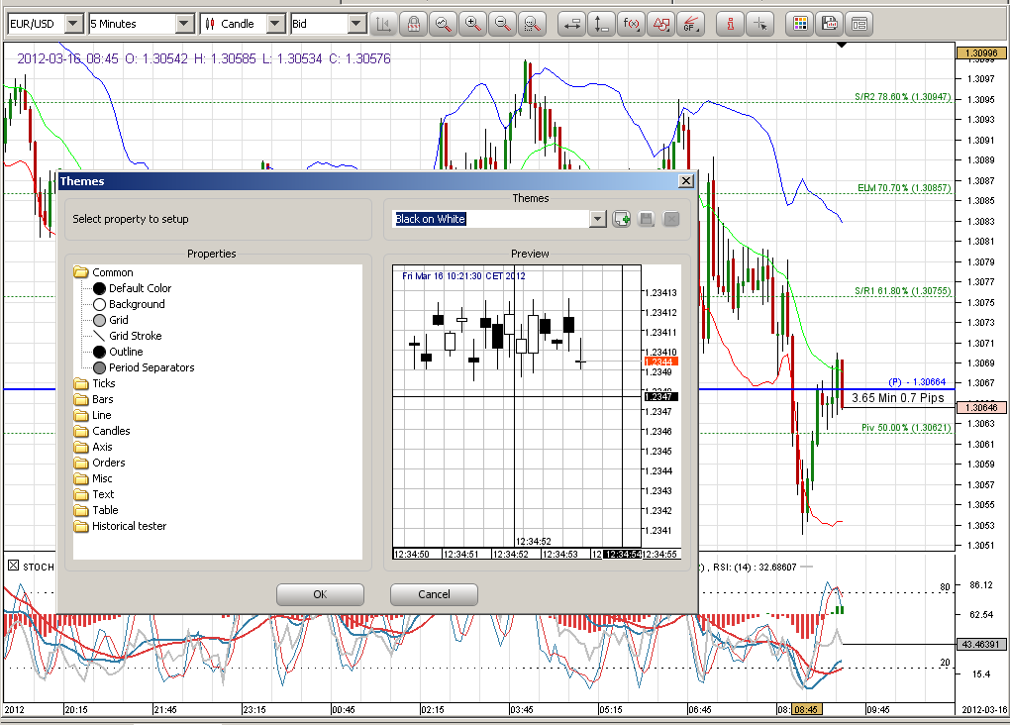Click the 1.30646 current price label

(980, 407)
